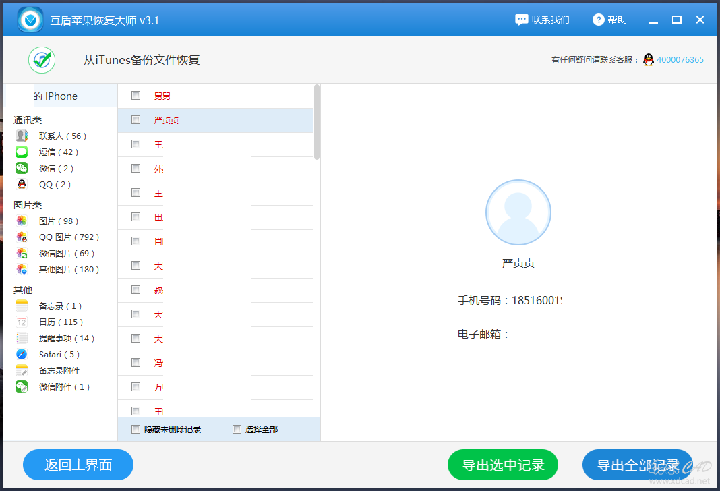Open the 日历 calendar icon
Image resolution: width=720 pixels, height=491 pixels.
tap(22, 322)
